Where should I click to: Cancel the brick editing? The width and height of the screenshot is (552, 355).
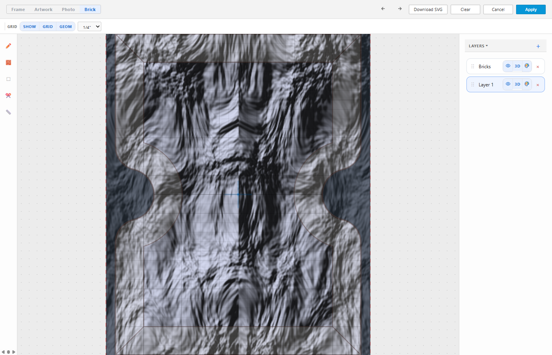coord(498,9)
